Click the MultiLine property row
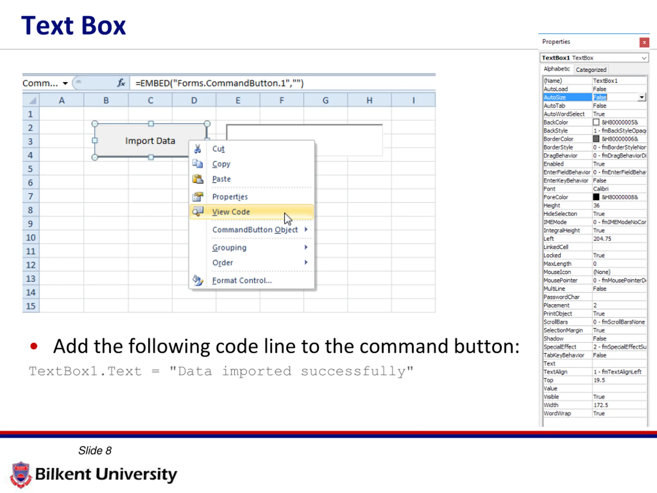 tap(595, 289)
